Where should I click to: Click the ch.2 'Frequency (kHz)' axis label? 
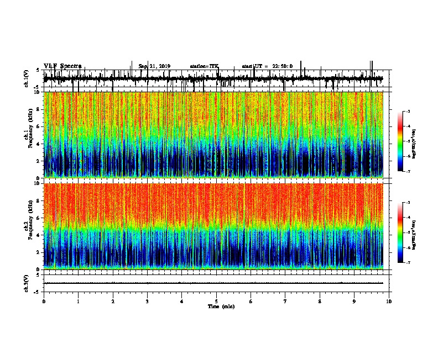click(30, 220)
